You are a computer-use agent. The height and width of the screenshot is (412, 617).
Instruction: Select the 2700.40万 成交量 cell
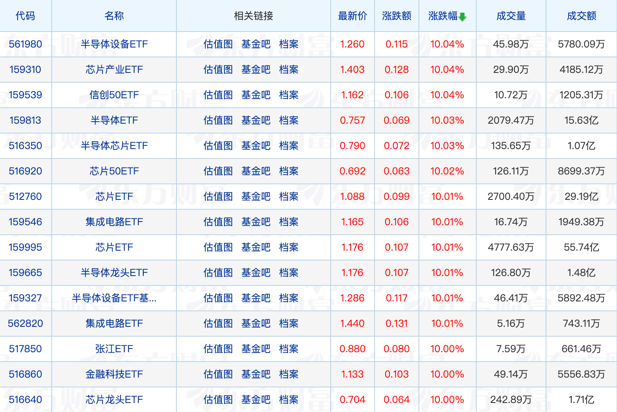(x=511, y=197)
